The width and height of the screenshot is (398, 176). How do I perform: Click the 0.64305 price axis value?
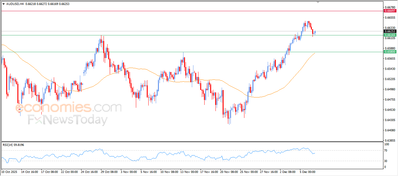point(390,120)
